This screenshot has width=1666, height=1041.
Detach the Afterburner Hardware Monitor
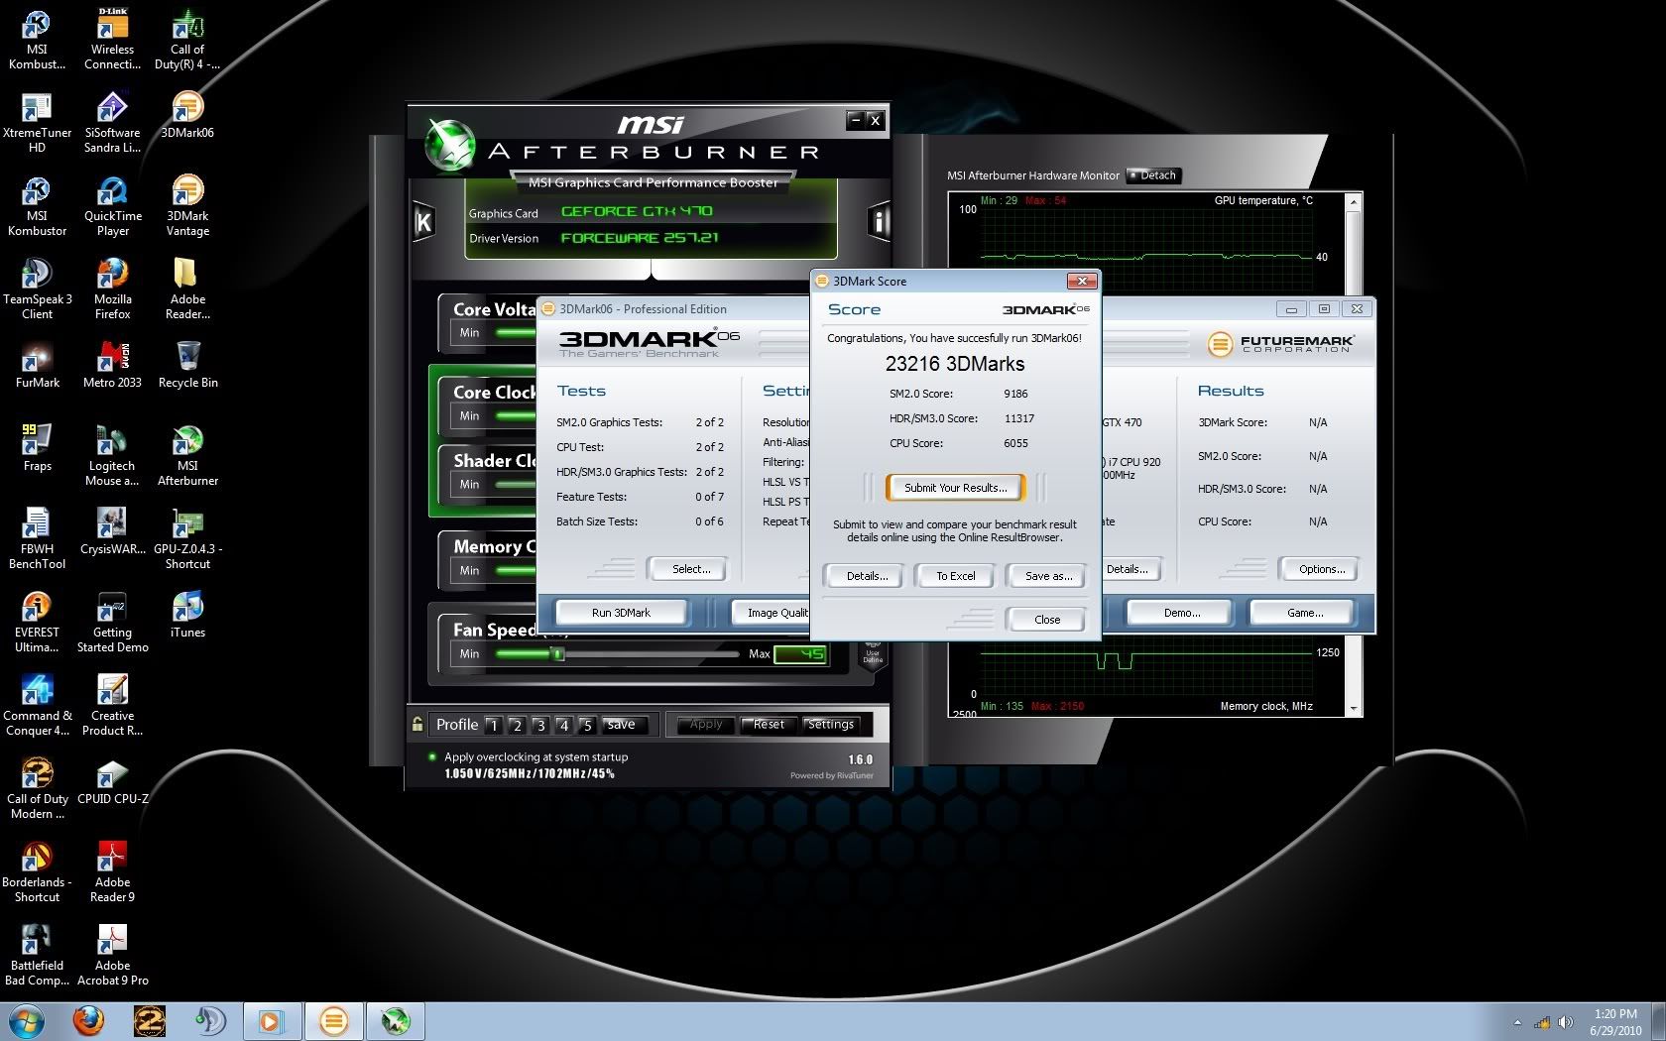[x=1152, y=175]
